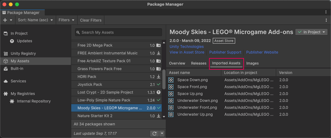Click the refresh package list icon
331x138 pixels.
coord(154,134)
